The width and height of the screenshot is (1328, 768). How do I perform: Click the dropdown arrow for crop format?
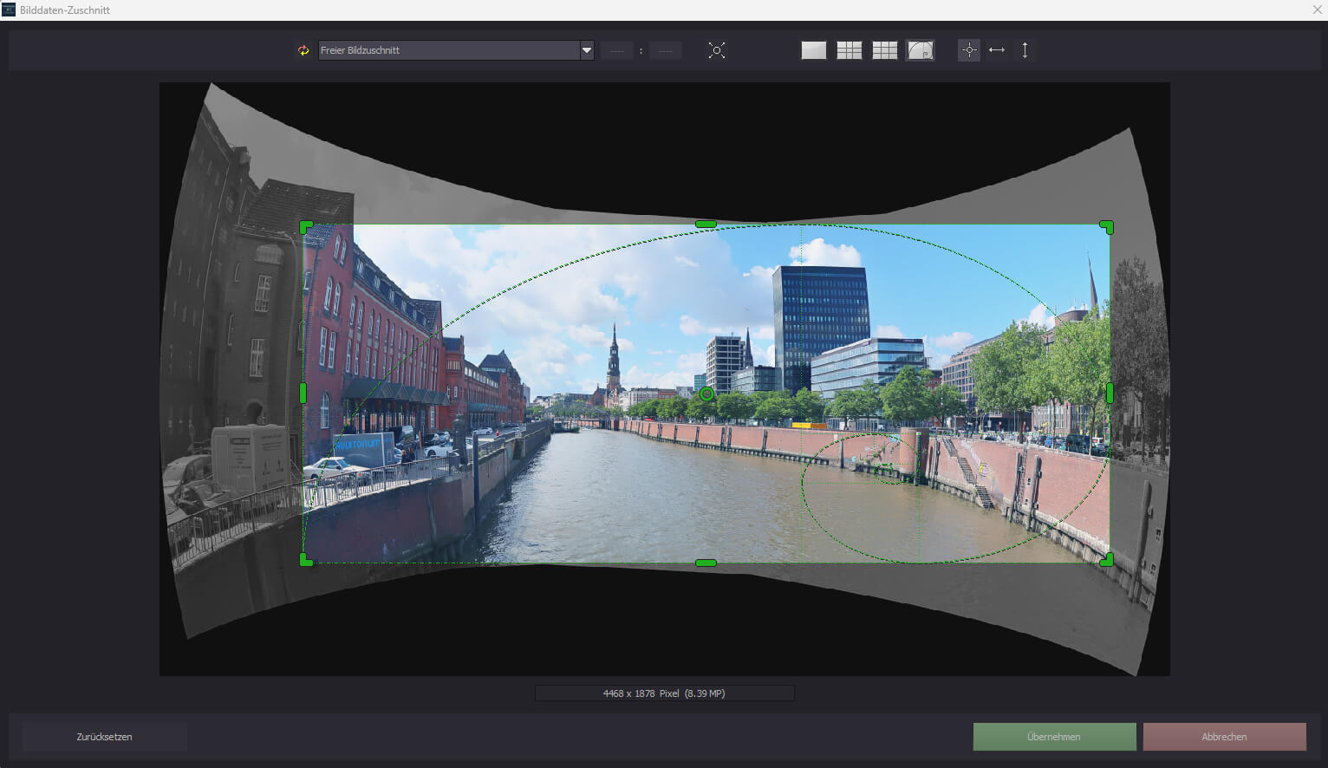[587, 50]
